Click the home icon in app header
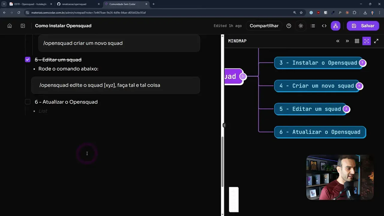 tap(10, 26)
